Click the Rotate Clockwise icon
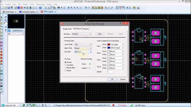This screenshot has width=191, height=107. (x=5, y=17)
